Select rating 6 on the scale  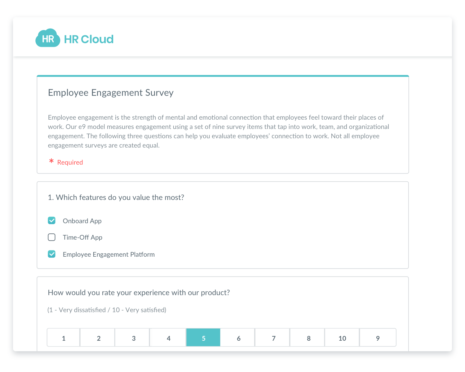point(238,338)
